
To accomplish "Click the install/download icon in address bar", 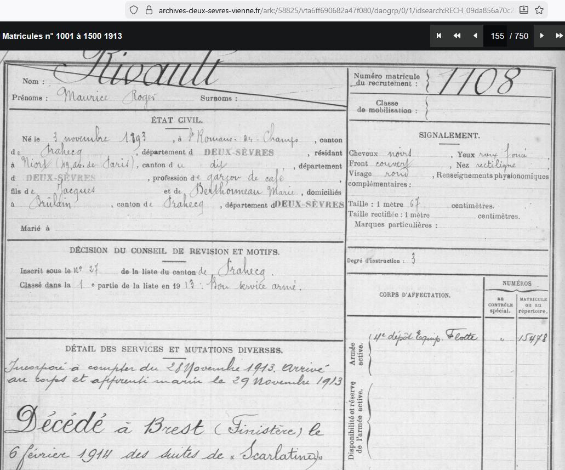I will 524,10.
